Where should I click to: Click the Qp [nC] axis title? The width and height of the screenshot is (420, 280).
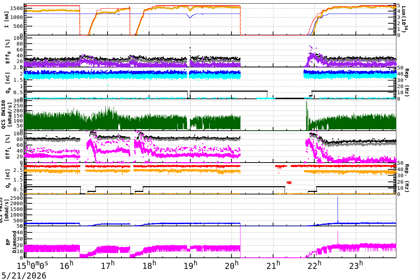[8, 178]
